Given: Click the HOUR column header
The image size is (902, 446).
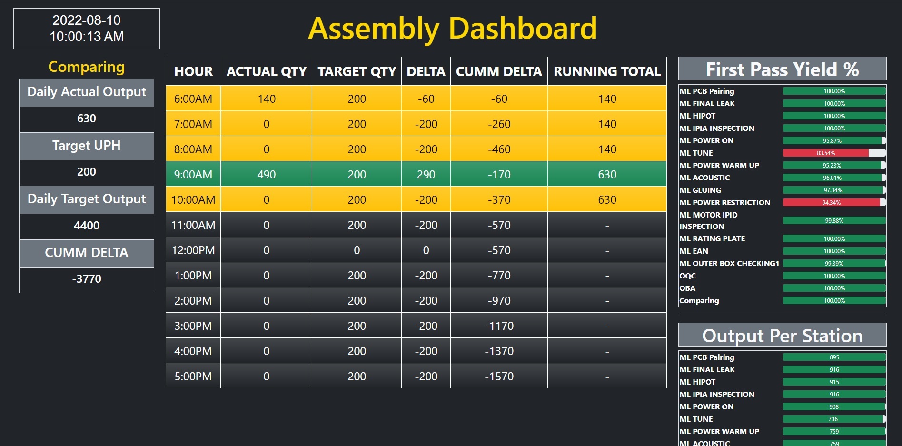Looking at the screenshot, I should pos(193,71).
